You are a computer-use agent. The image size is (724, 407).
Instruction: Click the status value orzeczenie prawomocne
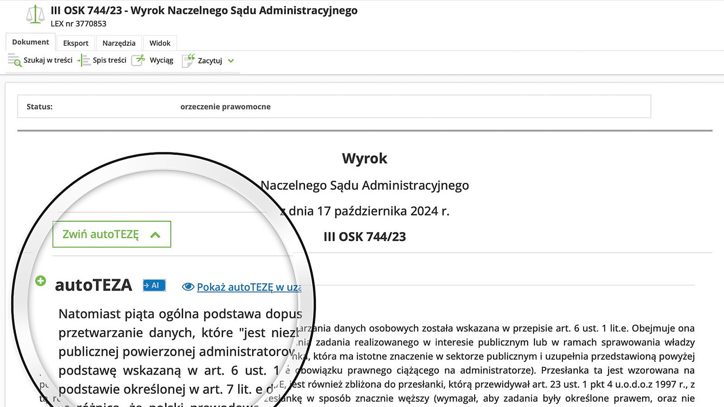[x=225, y=107]
